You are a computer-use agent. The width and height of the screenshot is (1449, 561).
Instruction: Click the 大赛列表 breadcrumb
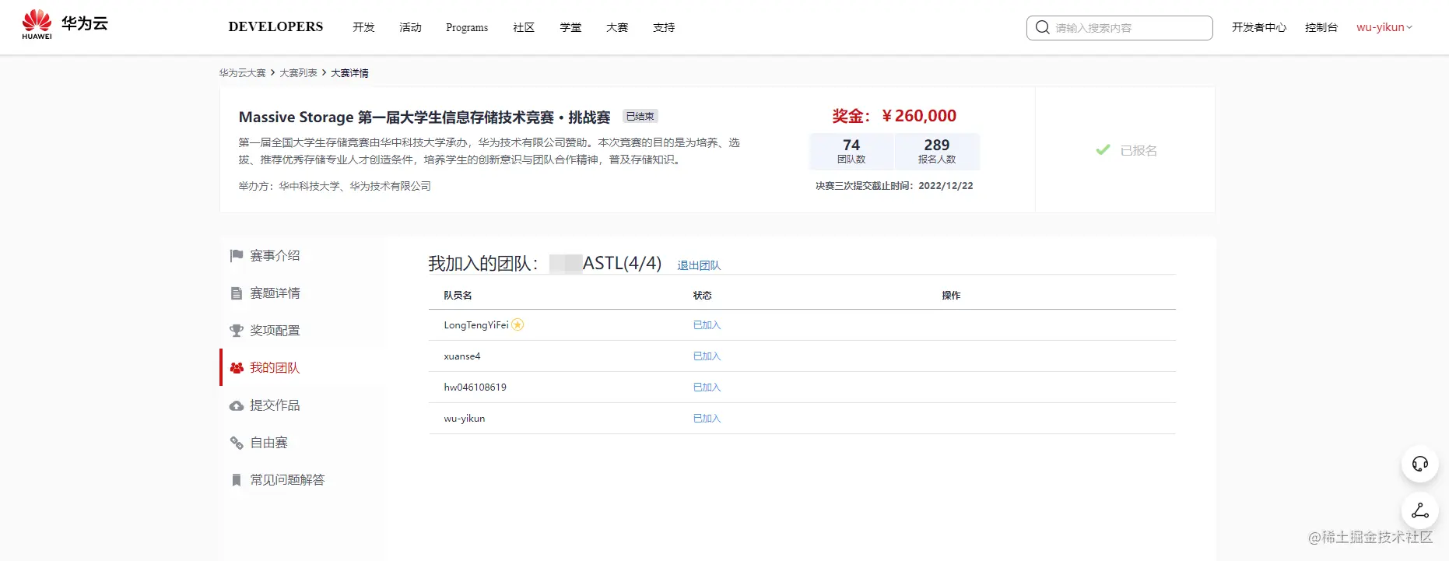298,72
